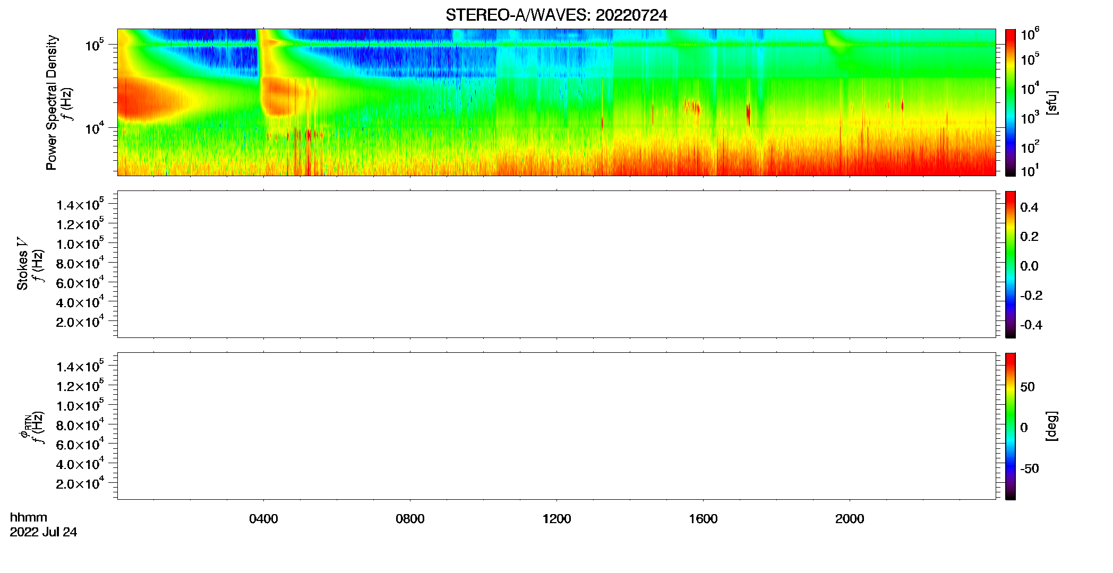This screenshot has width=1113, height=573.
Task: Click the 0800 time axis label
Action: (410, 519)
